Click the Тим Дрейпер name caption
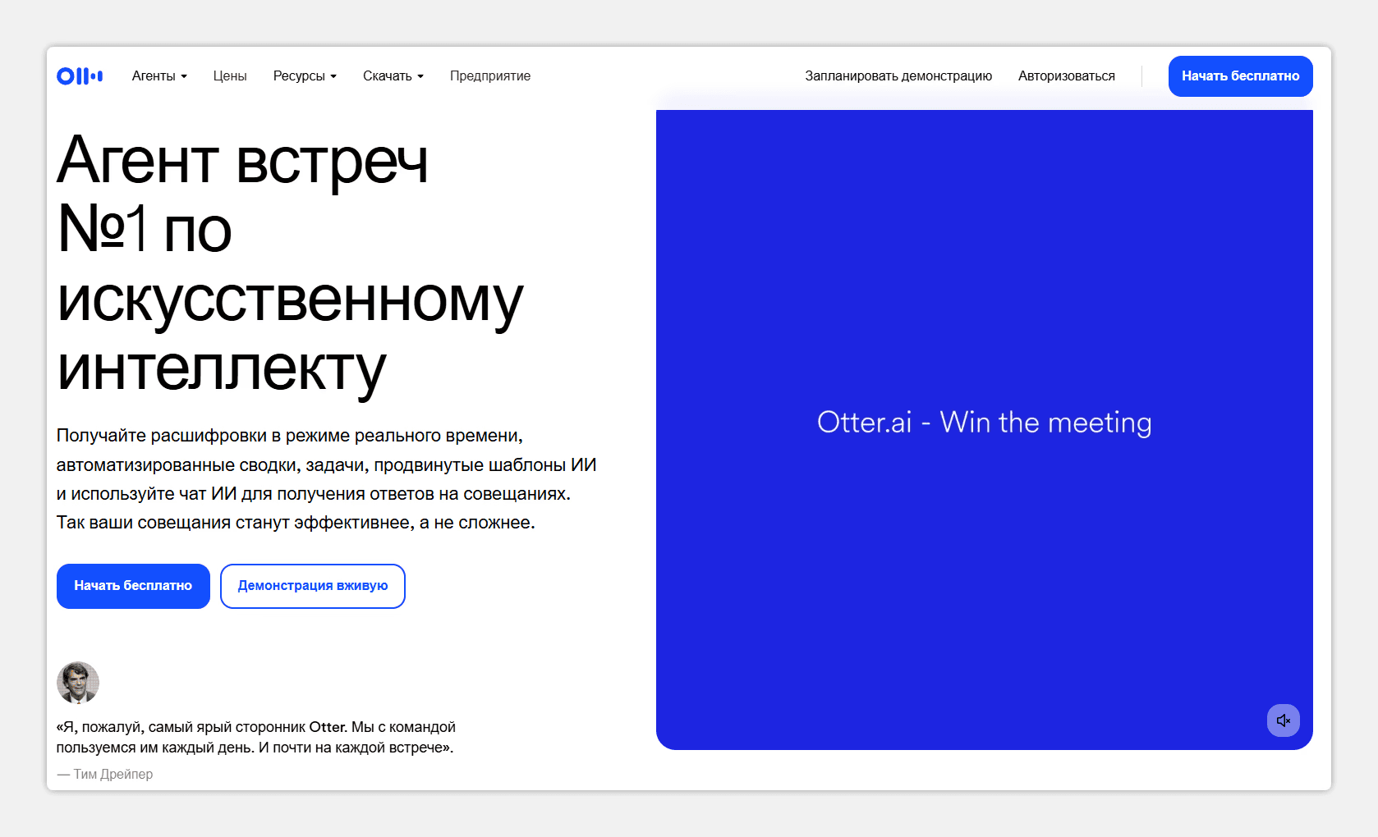Screen dimensions: 1378x837 (x=105, y=775)
